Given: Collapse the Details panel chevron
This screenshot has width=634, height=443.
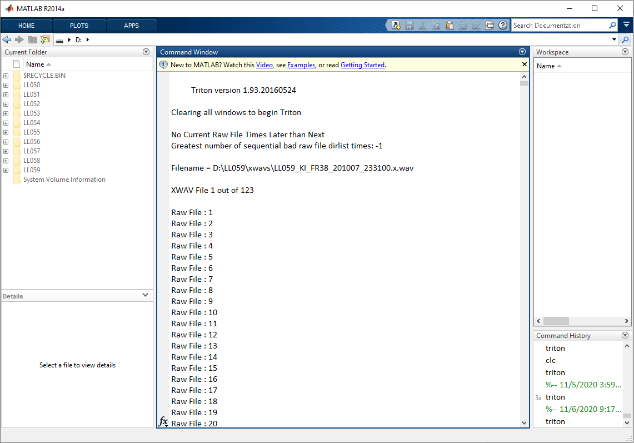Looking at the screenshot, I should pos(145,295).
